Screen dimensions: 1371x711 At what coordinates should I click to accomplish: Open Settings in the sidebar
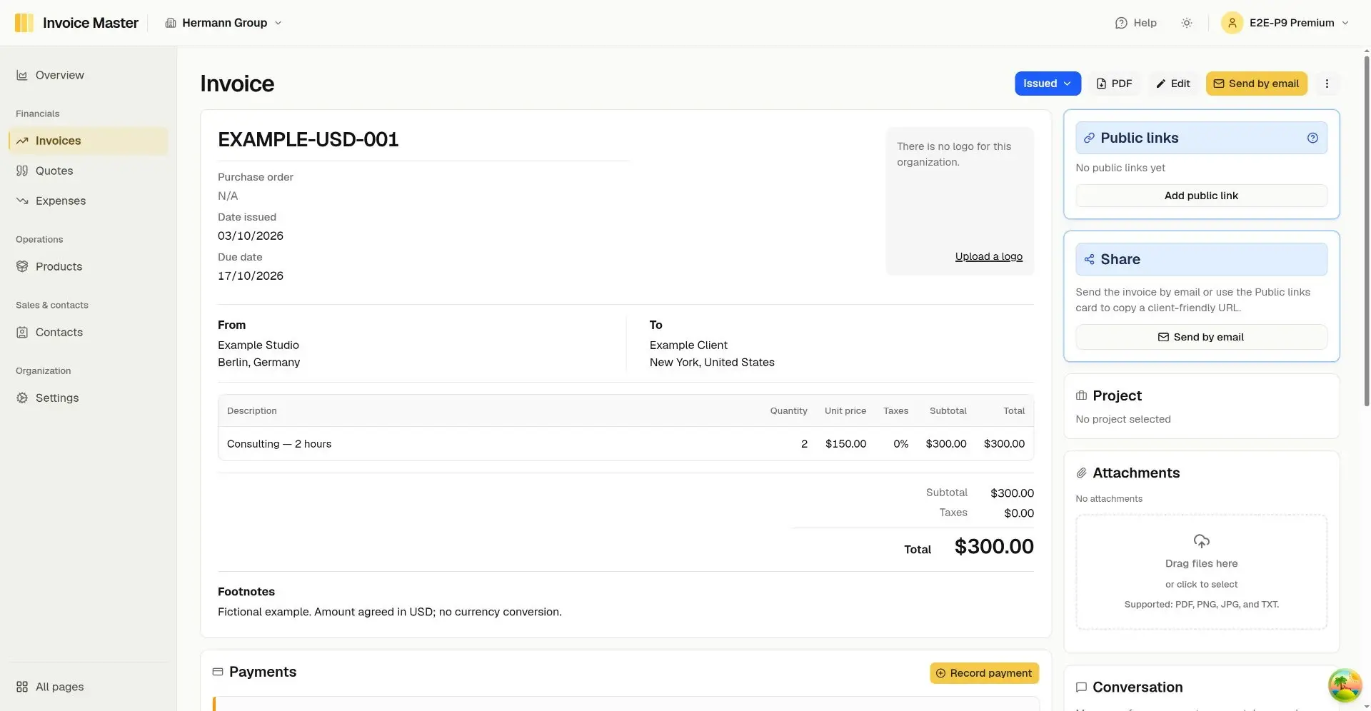pos(89,398)
